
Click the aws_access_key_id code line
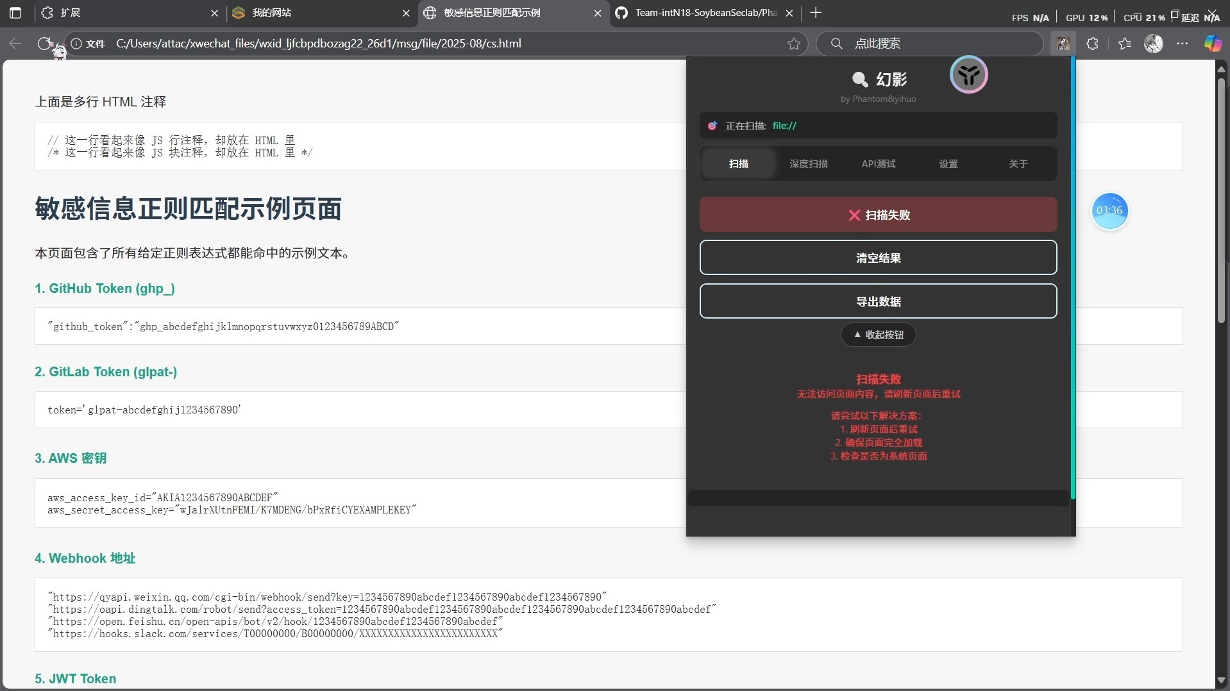point(163,497)
